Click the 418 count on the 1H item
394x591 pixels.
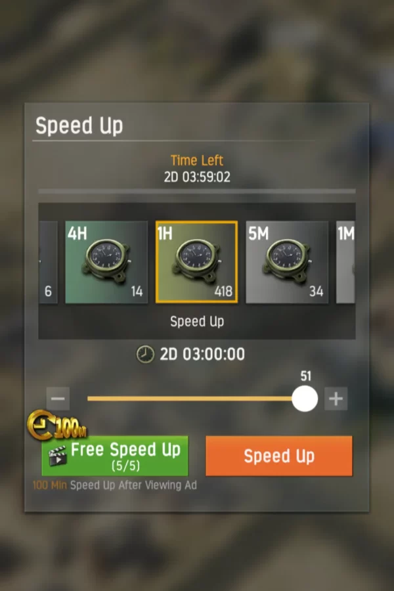tap(223, 292)
